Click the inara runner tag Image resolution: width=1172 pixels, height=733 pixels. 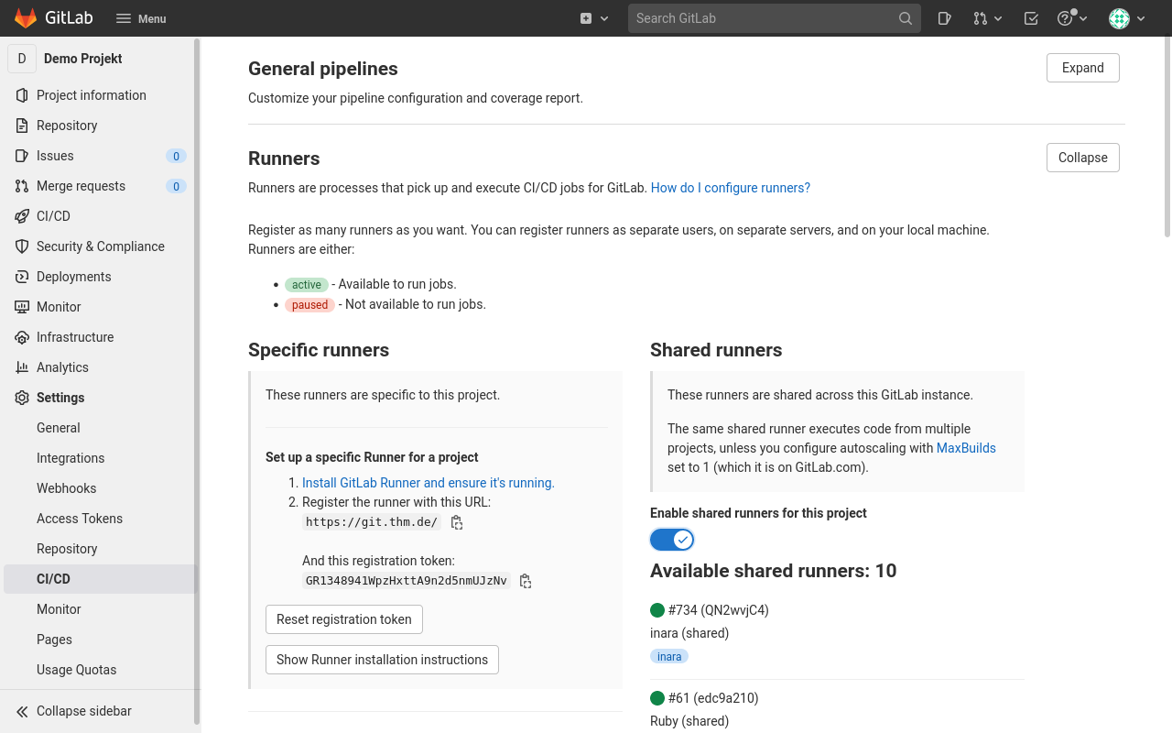(x=669, y=656)
